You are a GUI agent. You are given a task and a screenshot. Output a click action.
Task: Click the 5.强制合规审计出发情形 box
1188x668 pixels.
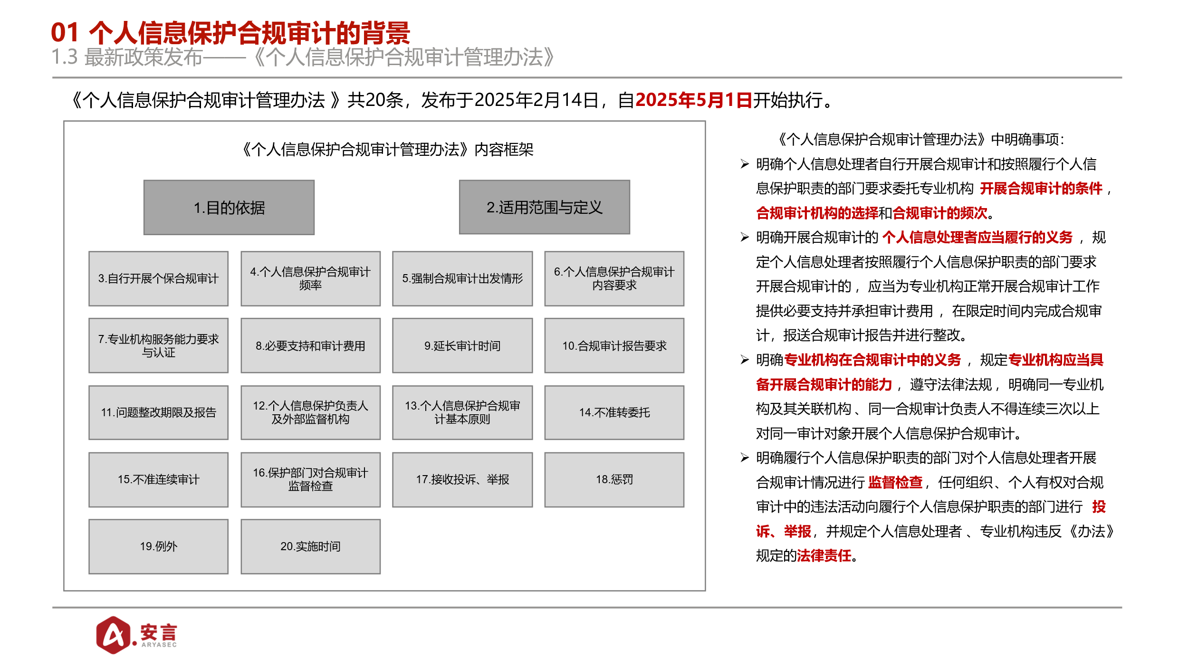pyautogui.click(x=462, y=278)
